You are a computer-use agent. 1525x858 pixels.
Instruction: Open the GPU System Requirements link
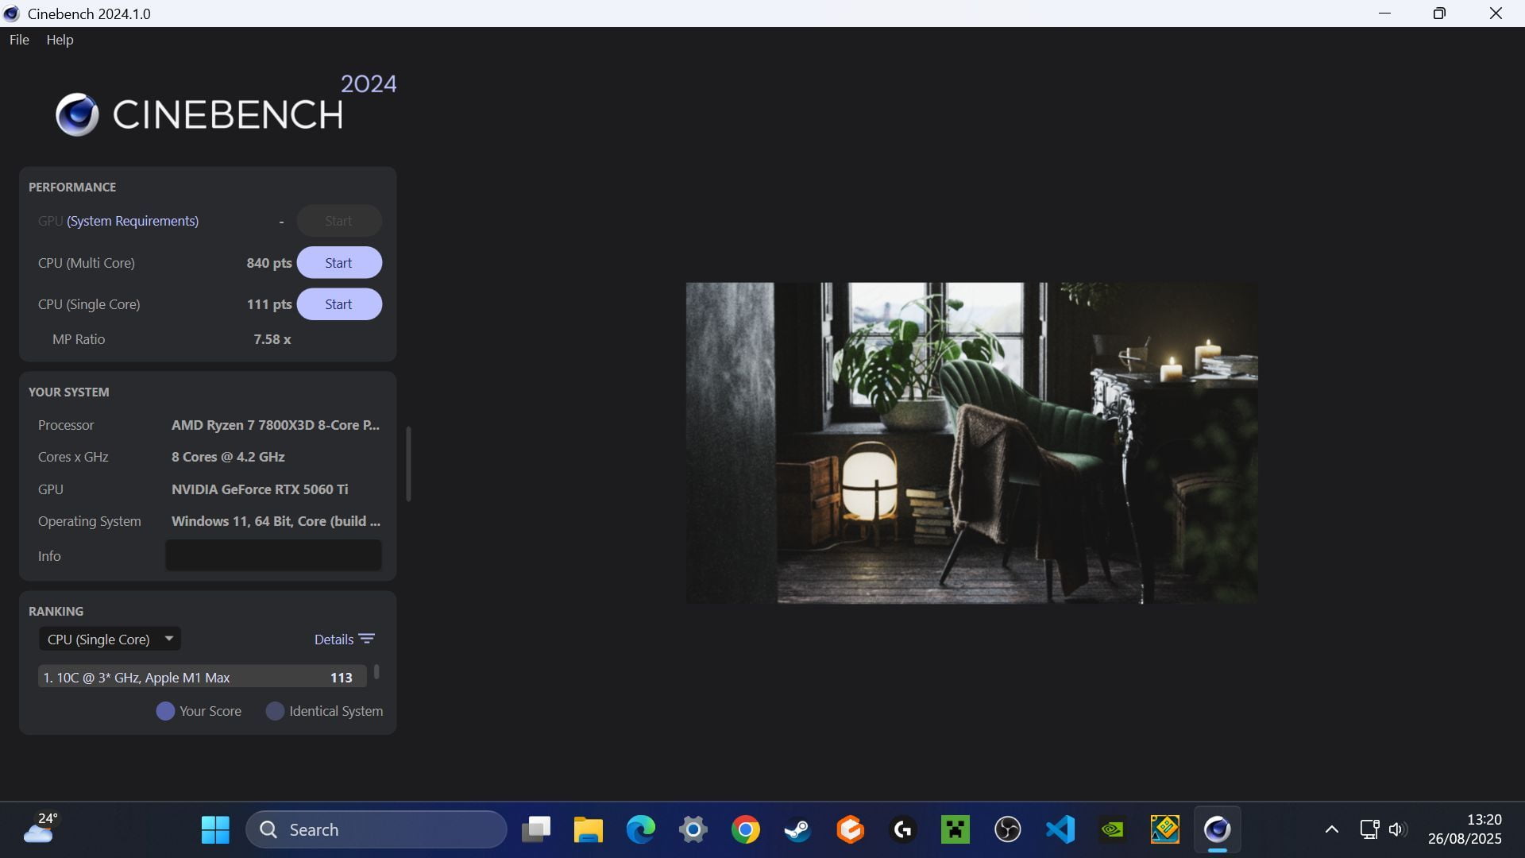133,221
